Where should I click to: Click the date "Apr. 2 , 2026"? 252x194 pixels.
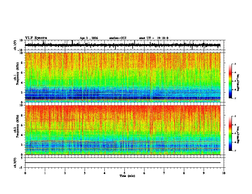89,38
